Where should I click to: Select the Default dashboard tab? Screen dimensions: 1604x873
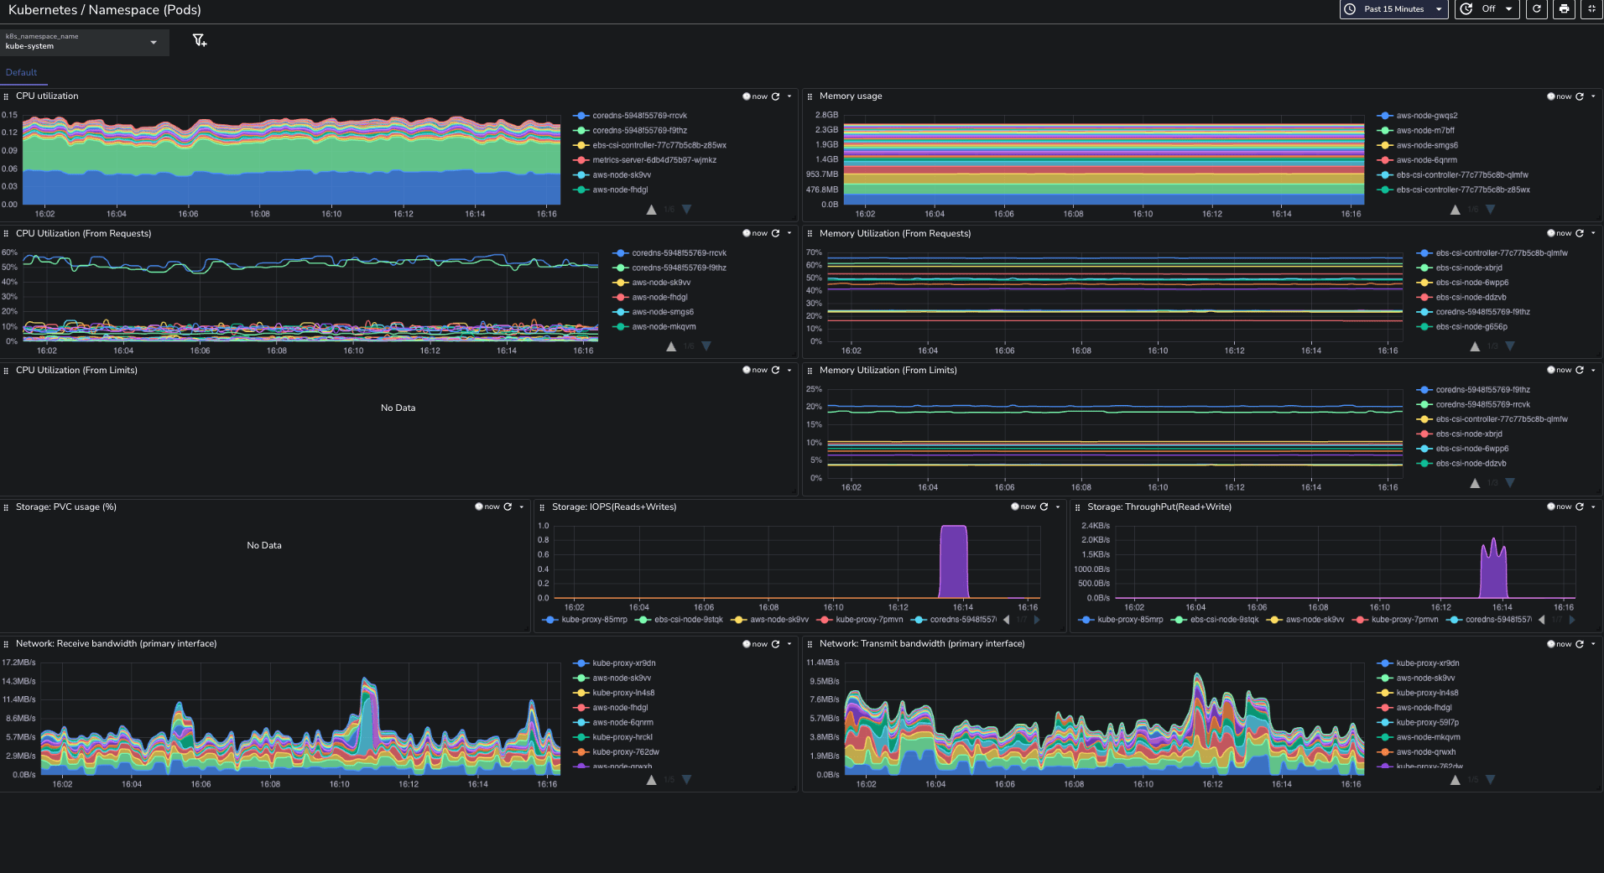click(x=23, y=72)
